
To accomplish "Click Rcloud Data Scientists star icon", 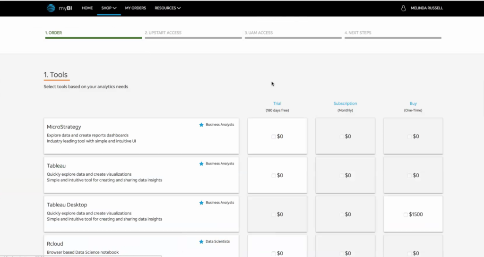I will pyautogui.click(x=201, y=241).
